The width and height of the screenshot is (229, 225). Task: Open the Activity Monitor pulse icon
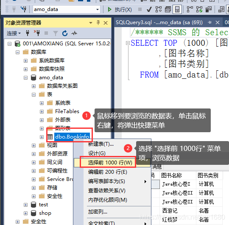(x=74, y=33)
